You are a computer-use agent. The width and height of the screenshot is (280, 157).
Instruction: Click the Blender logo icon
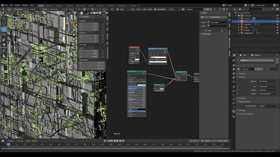(3, 5)
